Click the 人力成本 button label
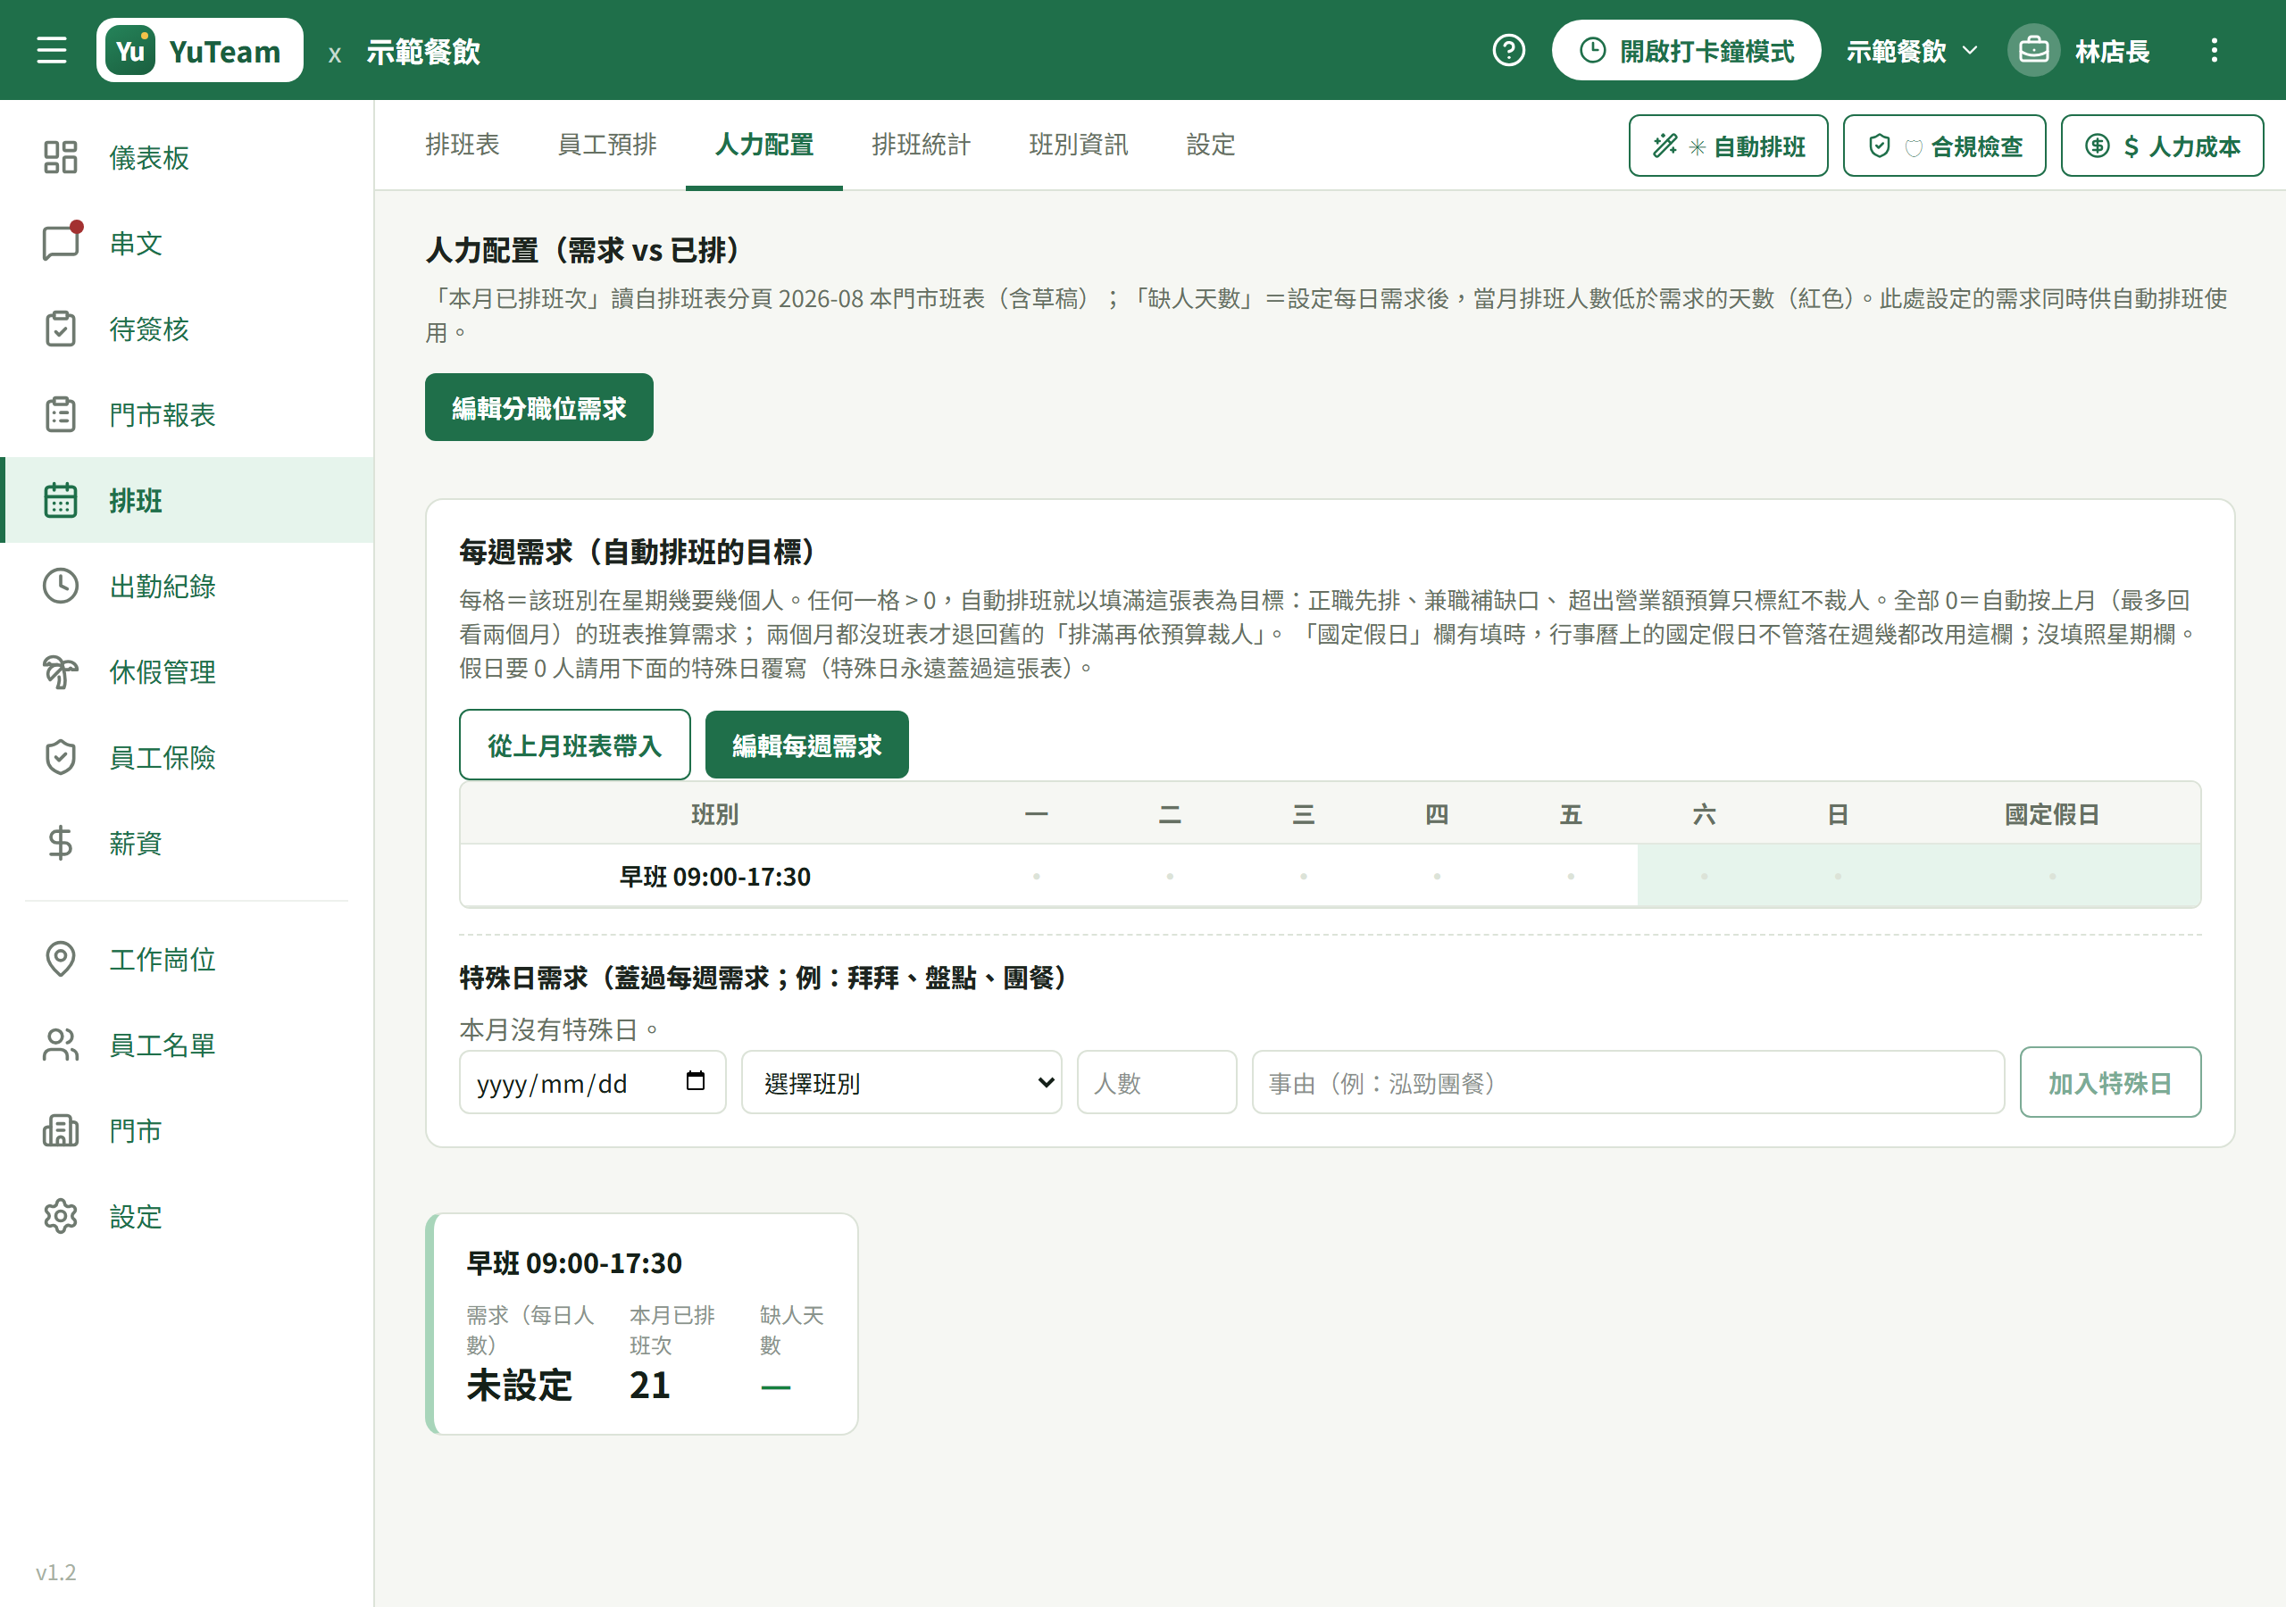The height and width of the screenshot is (1607, 2286). click(x=2194, y=146)
